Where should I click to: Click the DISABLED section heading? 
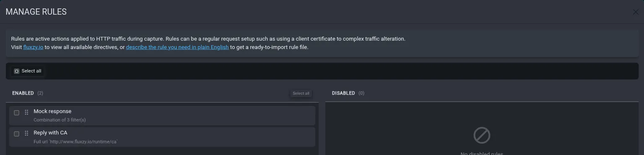click(343, 93)
